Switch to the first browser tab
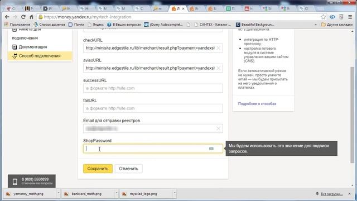This screenshot has width=357, height=201. pyautogui.click(x=11, y=9)
